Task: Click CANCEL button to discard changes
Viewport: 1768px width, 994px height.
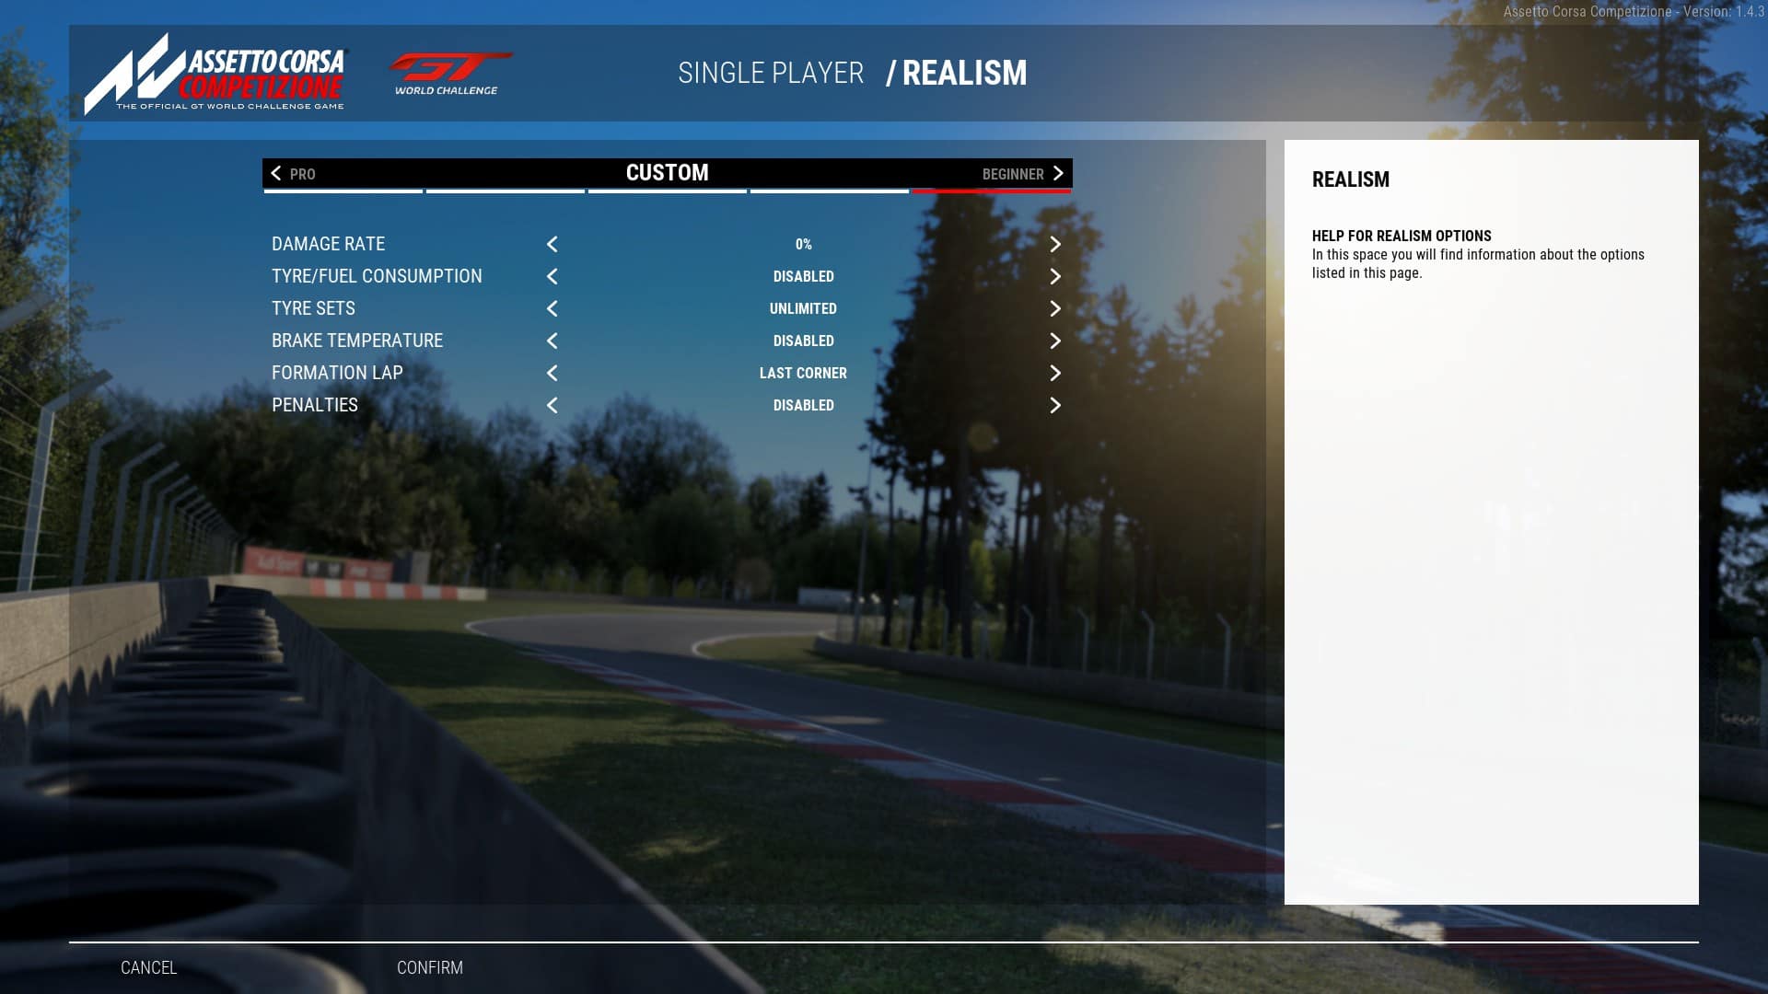Action: pyautogui.click(x=148, y=967)
